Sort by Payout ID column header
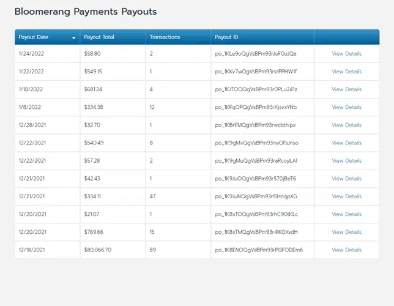This screenshot has height=306, width=394. [262, 37]
